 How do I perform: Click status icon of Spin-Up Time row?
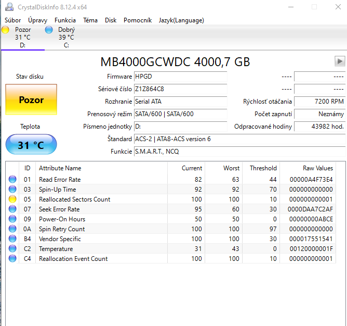coord(12,189)
